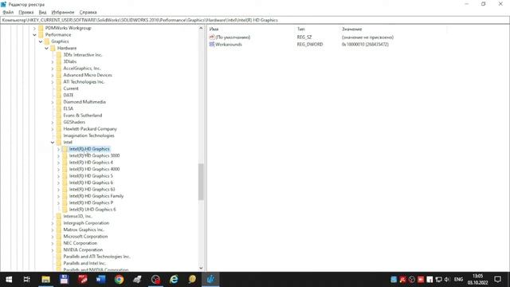Image resolution: width=510 pixels, height=287 pixels.
Task: Collapse the Graphics key
Action: coord(41,41)
